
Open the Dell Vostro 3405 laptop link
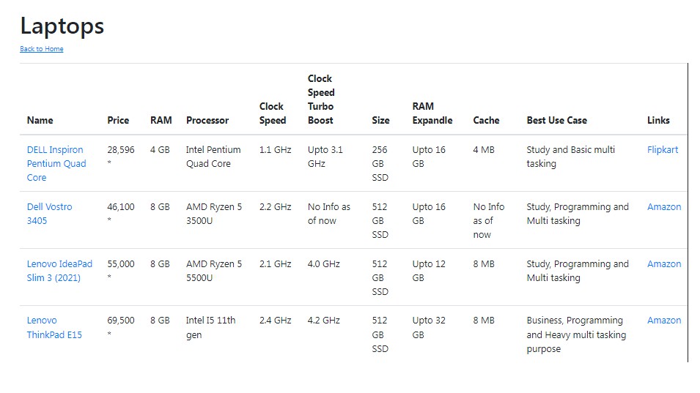pyautogui.click(x=50, y=213)
